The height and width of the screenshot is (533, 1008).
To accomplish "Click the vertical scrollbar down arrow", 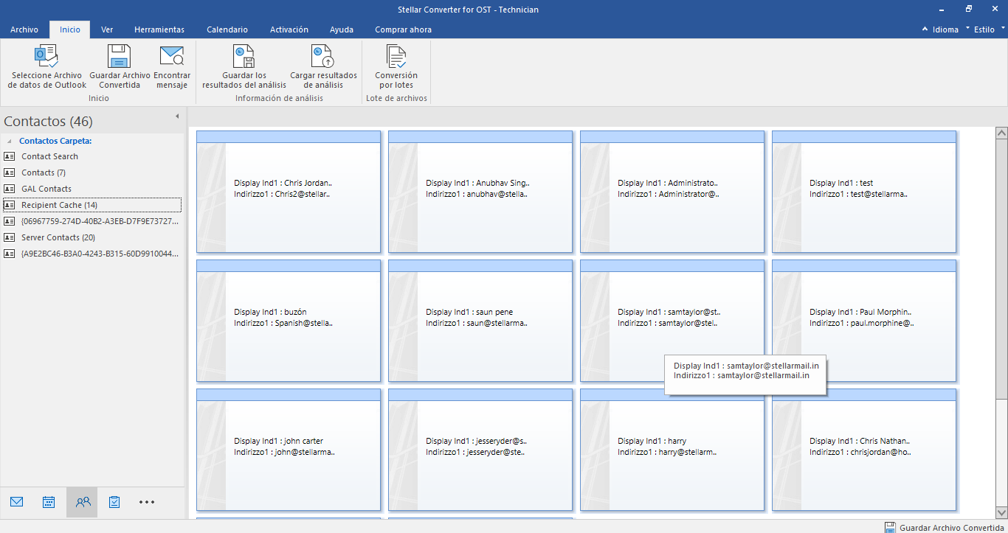I will pos(1001,512).
